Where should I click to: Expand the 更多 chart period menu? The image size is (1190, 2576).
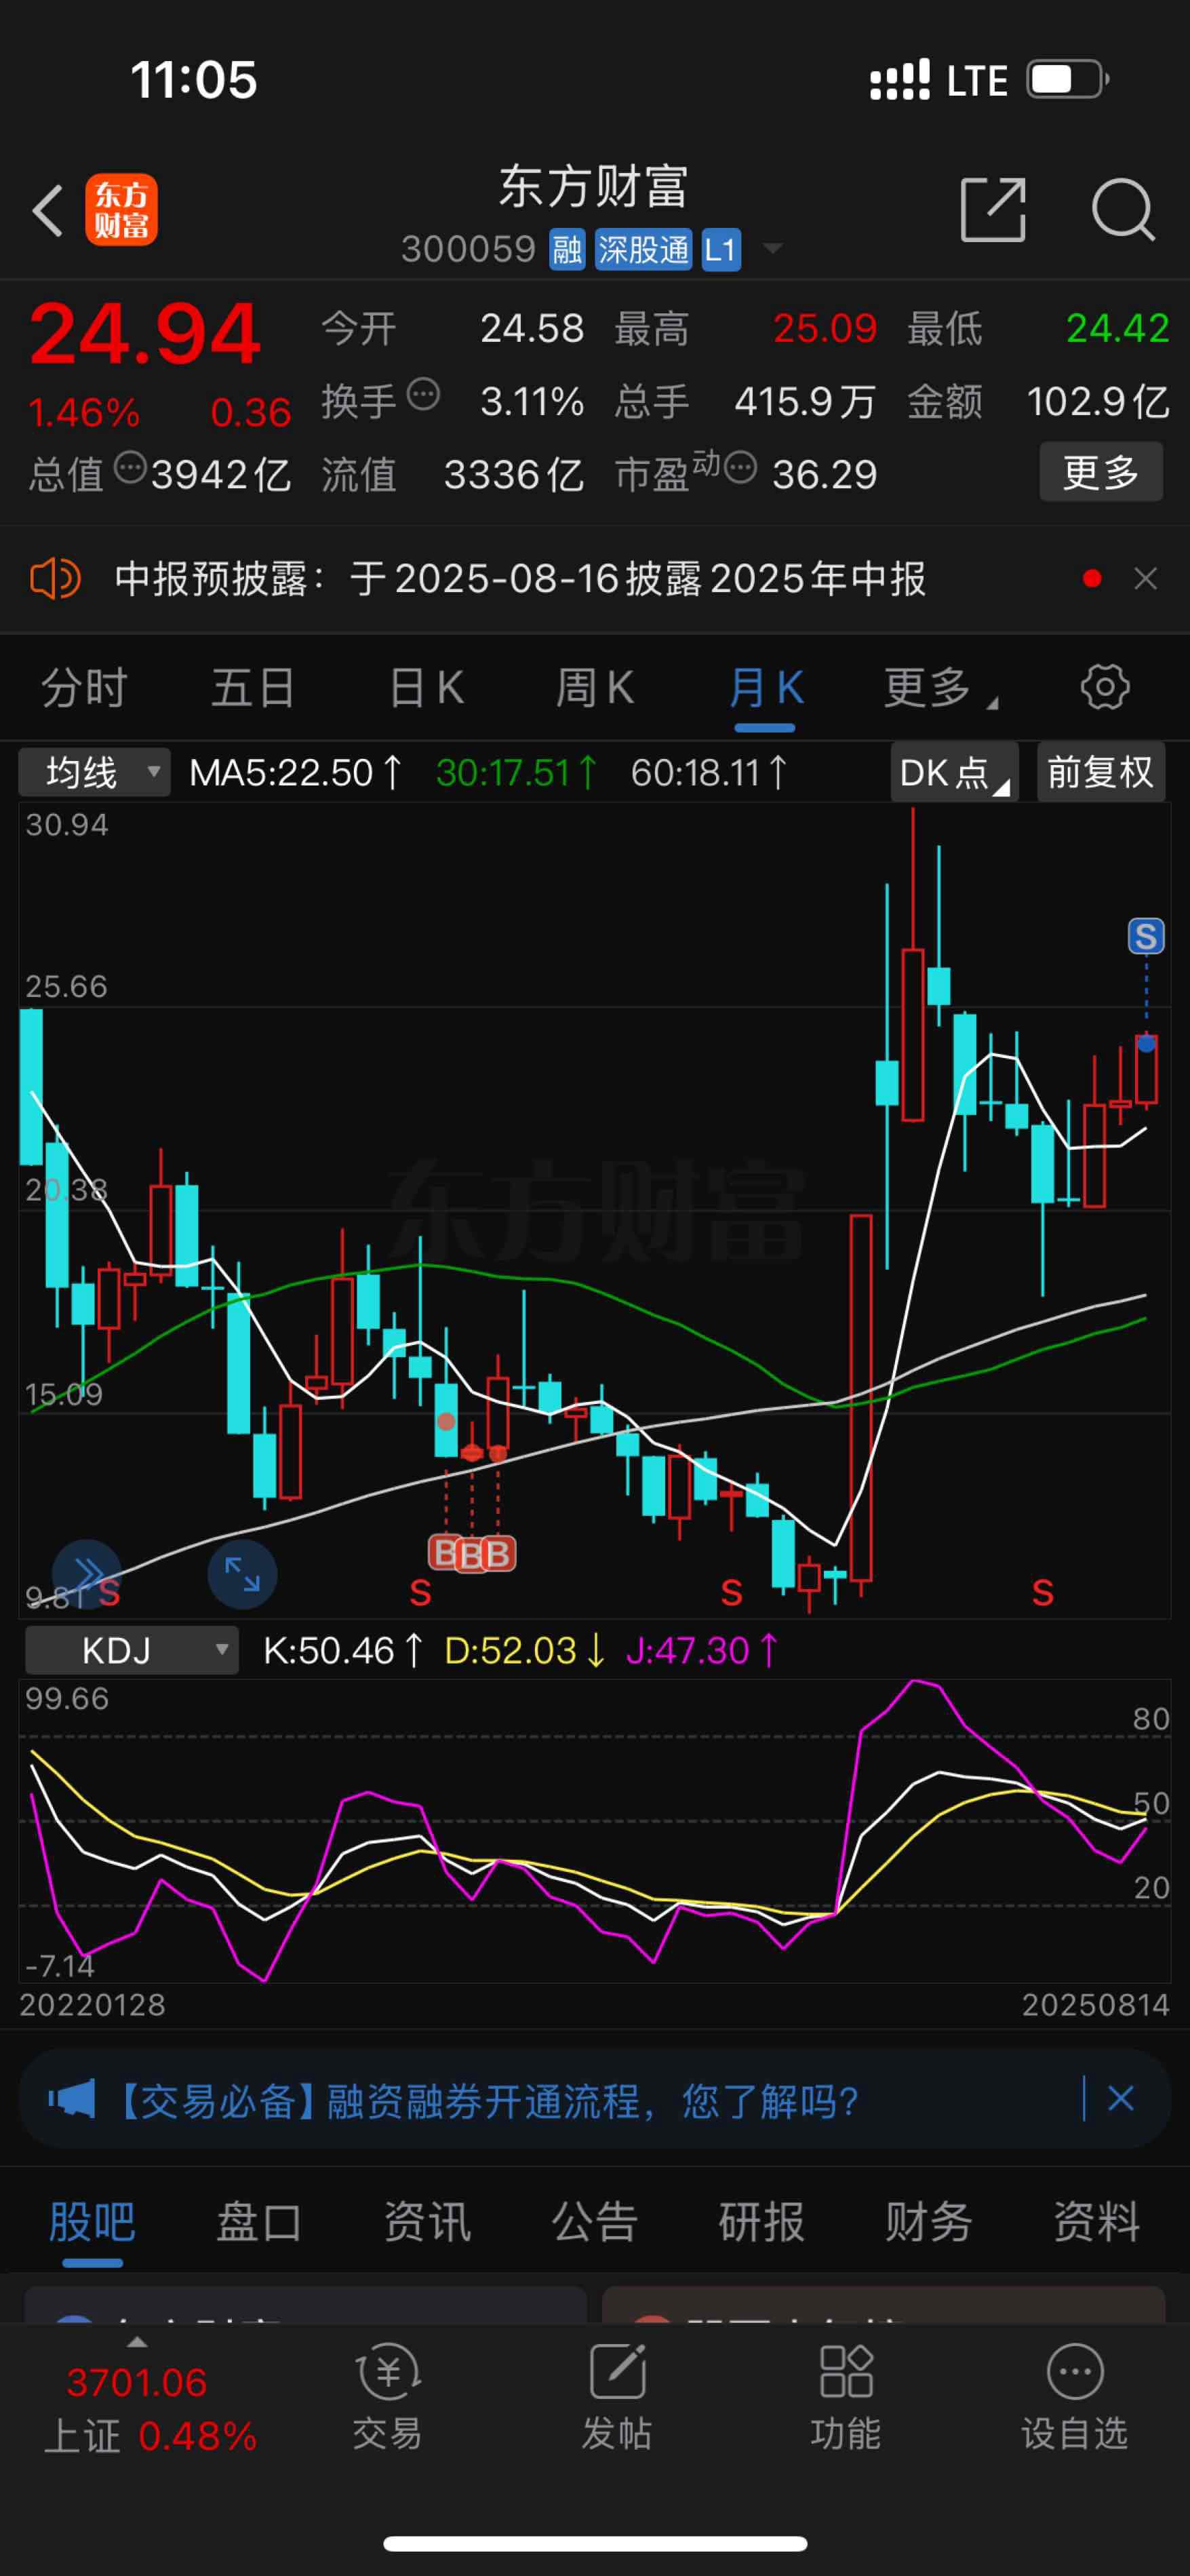(x=940, y=688)
